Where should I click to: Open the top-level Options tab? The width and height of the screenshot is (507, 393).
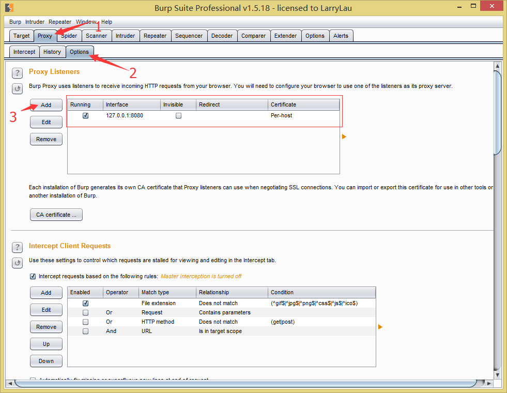pyautogui.click(x=315, y=36)
